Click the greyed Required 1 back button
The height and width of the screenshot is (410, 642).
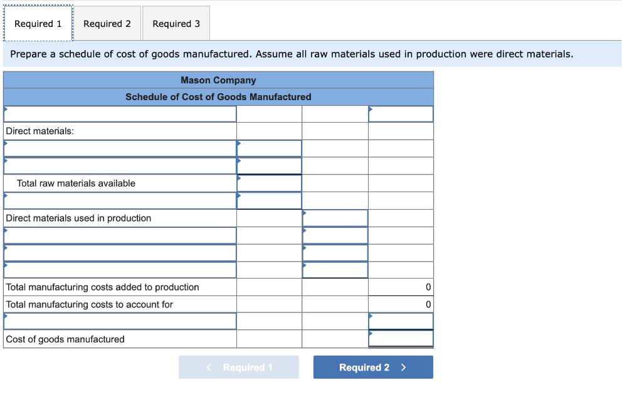click(x=239, y=367)
